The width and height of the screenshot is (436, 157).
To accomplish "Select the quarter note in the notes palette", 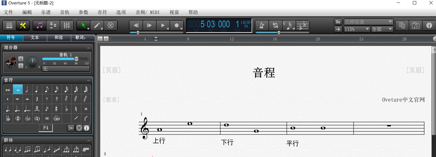I will tap(37, 90).
